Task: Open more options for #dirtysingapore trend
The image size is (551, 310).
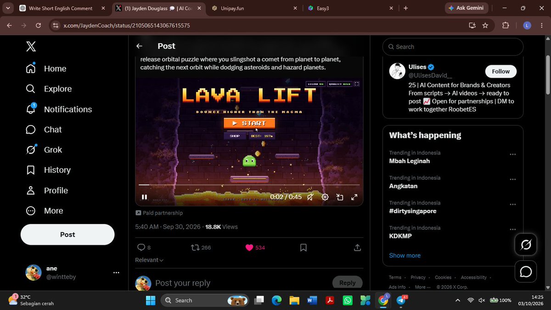Action: (512, 204)
